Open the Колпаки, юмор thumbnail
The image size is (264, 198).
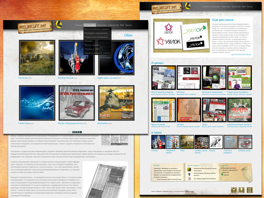click(x=245, y=142)
